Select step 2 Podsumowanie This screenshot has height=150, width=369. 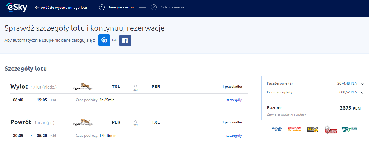168,7
